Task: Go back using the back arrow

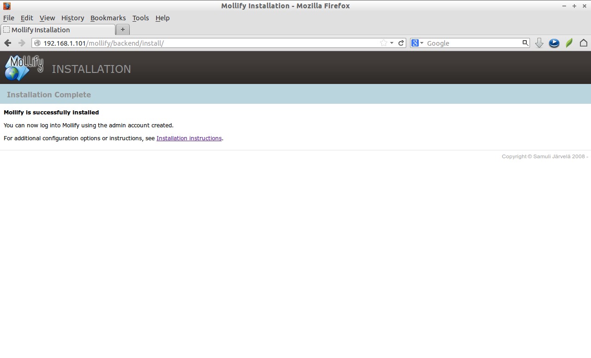Action: 7,43
